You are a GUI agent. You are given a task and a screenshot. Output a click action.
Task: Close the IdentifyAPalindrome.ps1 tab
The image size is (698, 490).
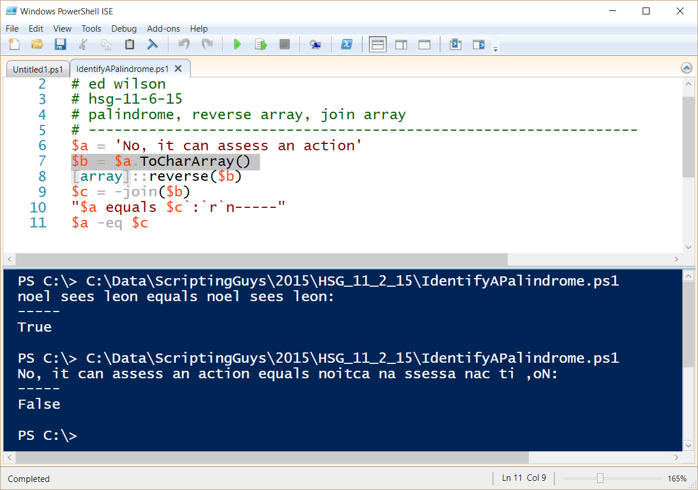178,69
